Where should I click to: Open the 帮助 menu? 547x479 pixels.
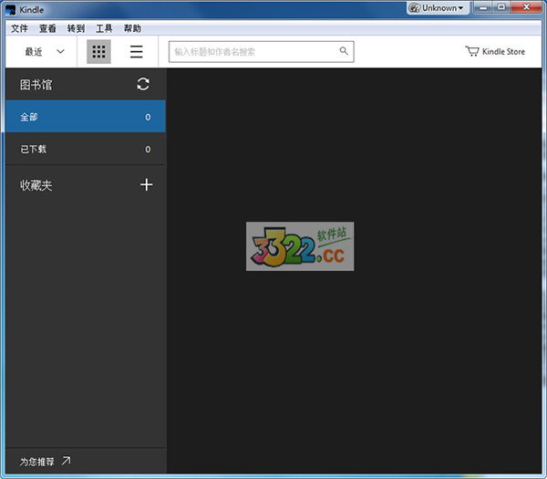tap(132, 28)
